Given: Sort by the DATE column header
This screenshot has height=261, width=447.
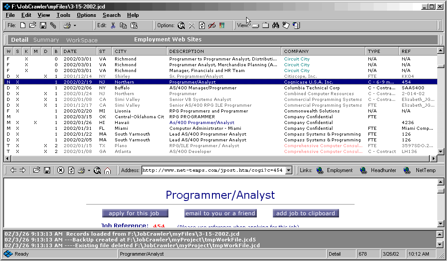Looking at the screenshot, I should [79, 51].
